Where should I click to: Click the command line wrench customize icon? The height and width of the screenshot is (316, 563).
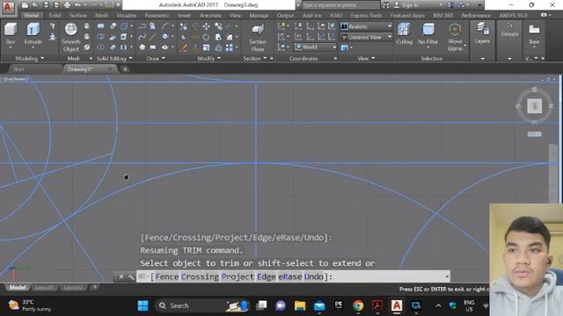point(131,276)
